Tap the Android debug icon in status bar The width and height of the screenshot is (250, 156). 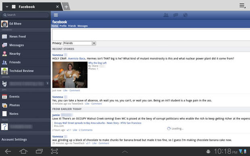coord(208,152)
